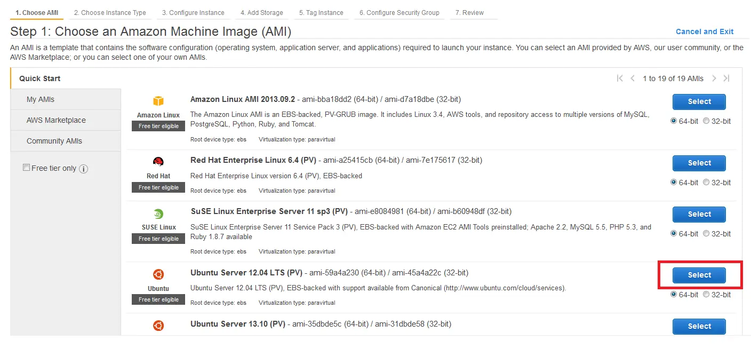The width and height of the screenshot is (751, 356).
Task: Click the Ubuntu logo for Ubuntu Server 12.04
Action: click(x=158, y=275)
